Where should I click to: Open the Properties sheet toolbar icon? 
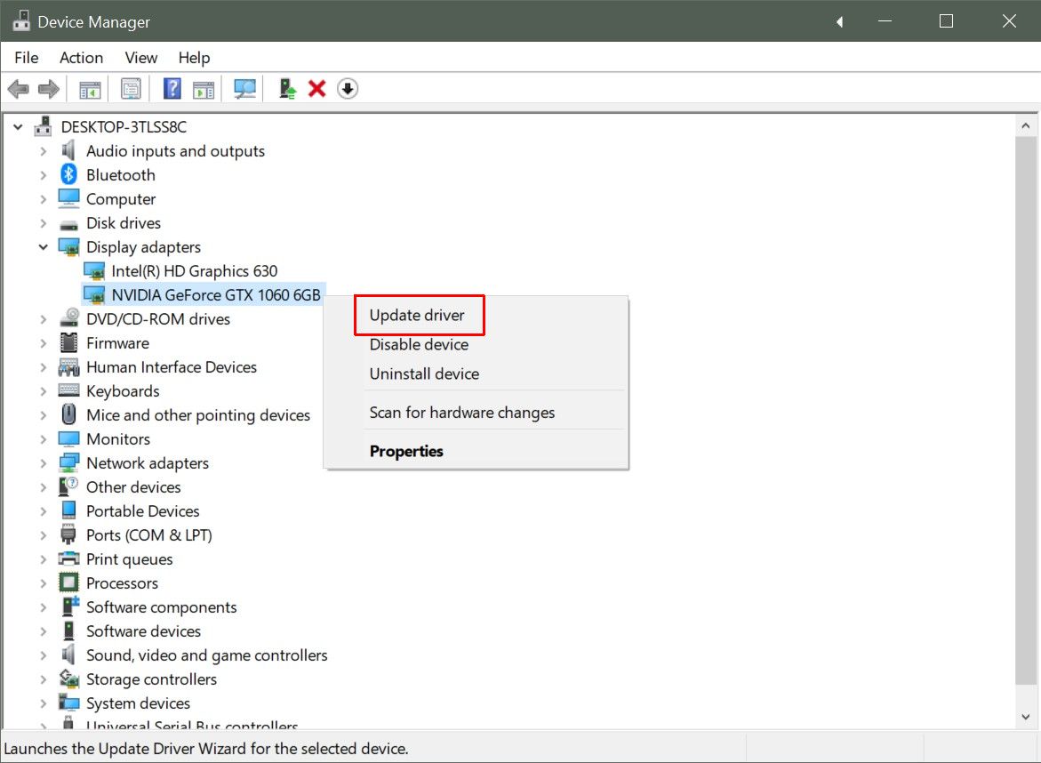[131, 88]
